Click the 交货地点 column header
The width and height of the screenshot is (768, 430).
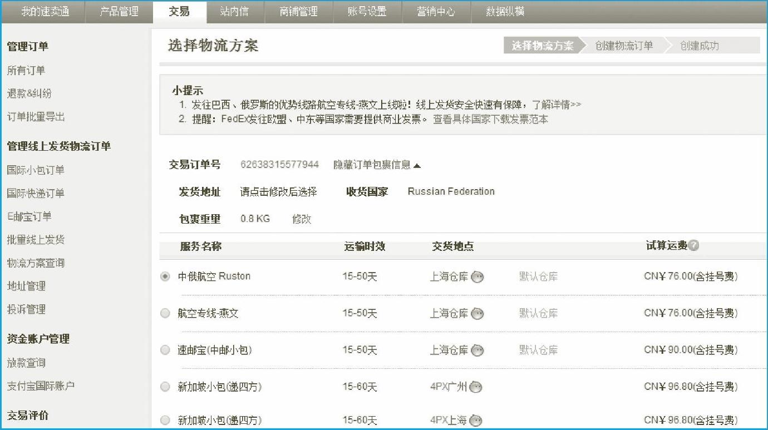tap(453, 246)
